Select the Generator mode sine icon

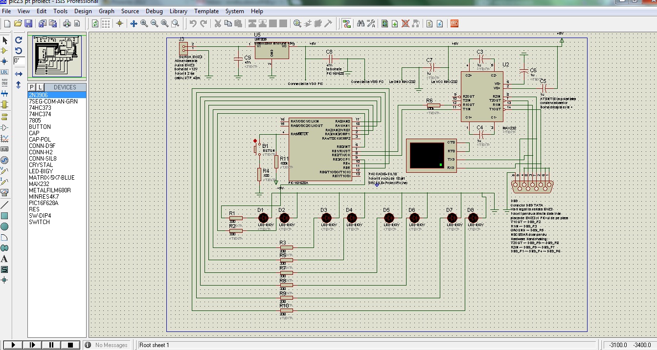pos(5,160)
